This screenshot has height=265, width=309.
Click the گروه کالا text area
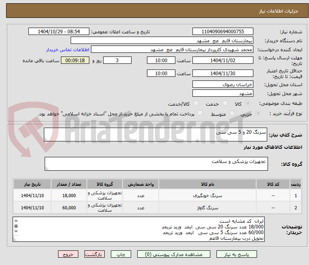click(156, 163)
